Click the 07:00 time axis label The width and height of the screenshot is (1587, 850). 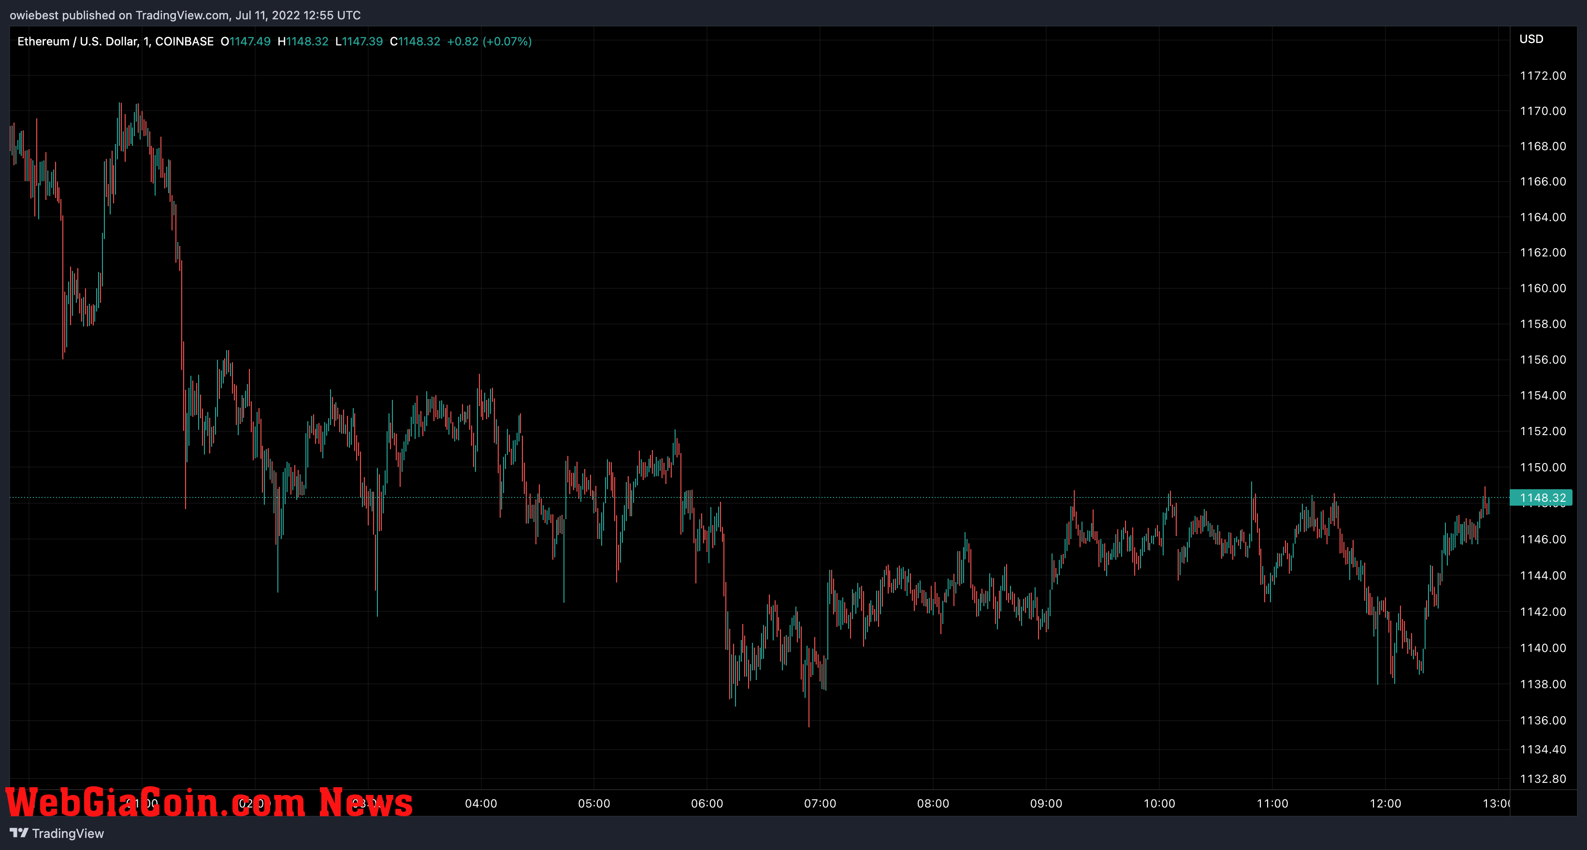(x=820, y=803)
